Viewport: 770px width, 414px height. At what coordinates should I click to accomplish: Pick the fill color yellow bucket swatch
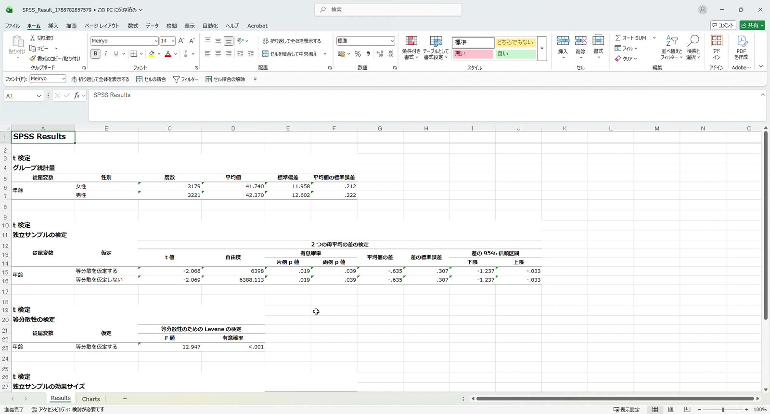tap(152, 54)
